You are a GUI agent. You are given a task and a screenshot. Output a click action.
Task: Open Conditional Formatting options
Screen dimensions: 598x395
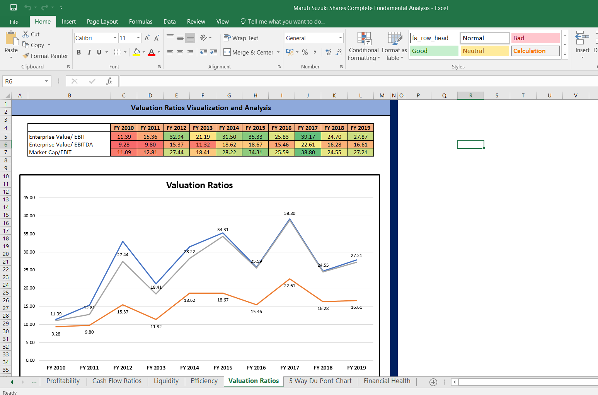coord(364,46)
